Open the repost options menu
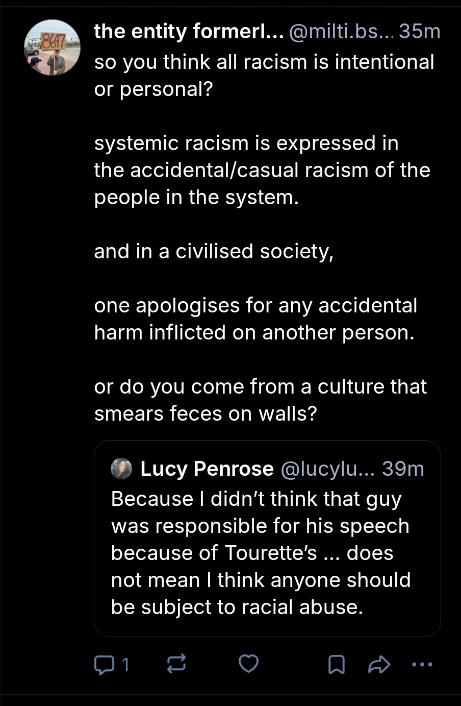Viewport: 461px width, 706px height. tap(176, 664)
